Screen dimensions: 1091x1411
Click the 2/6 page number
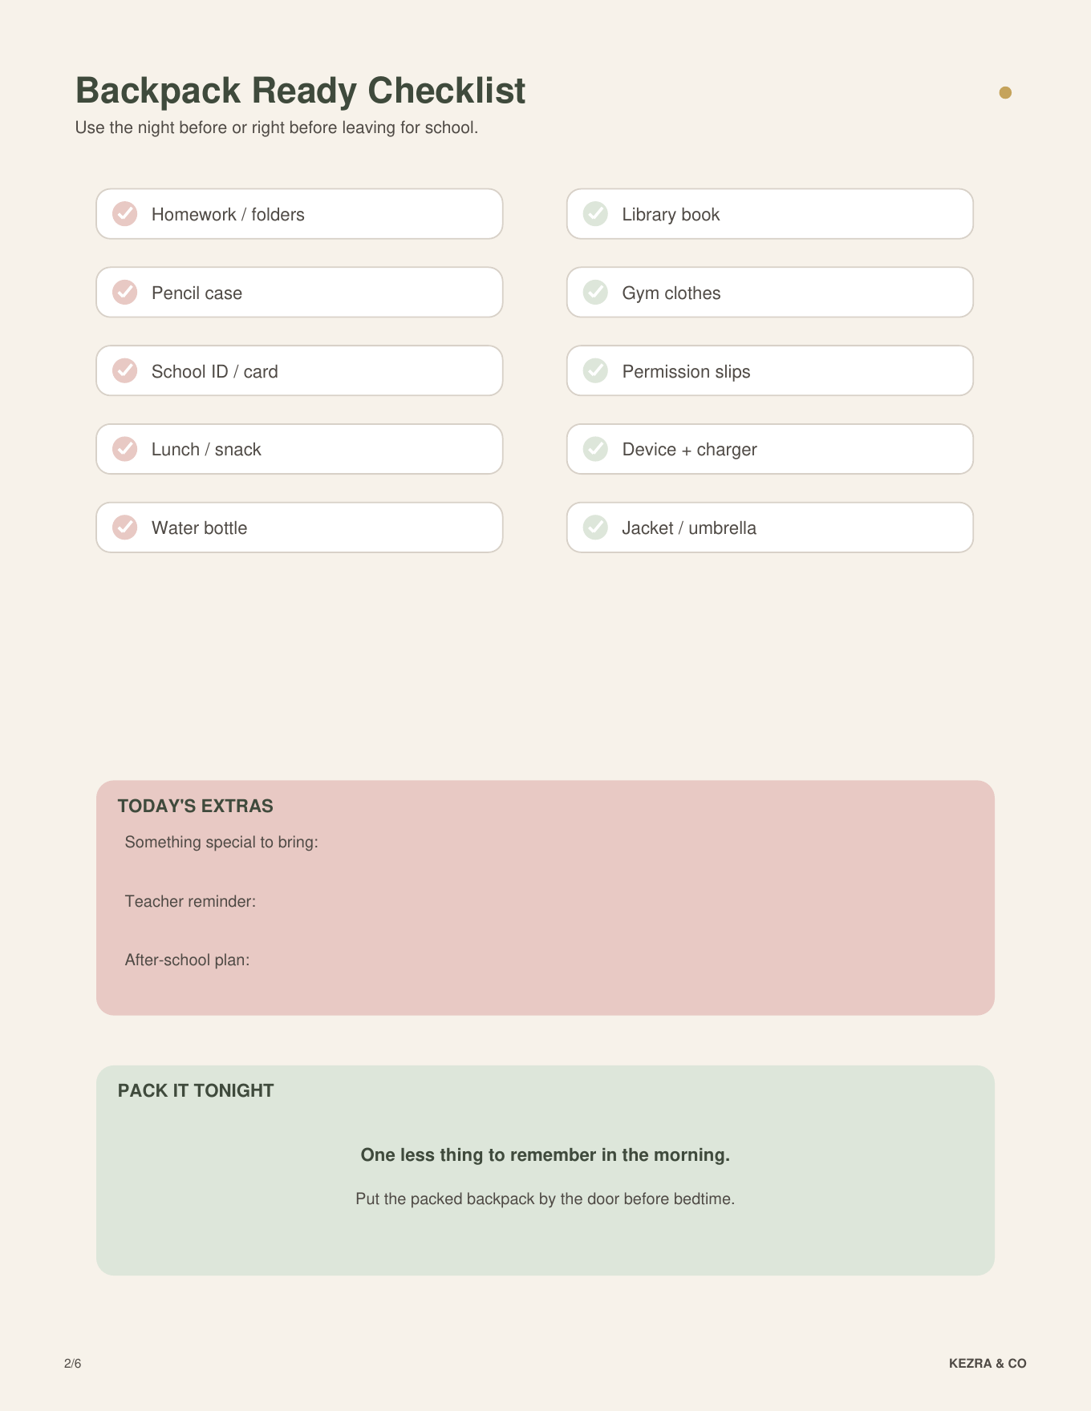(73, 1364)
